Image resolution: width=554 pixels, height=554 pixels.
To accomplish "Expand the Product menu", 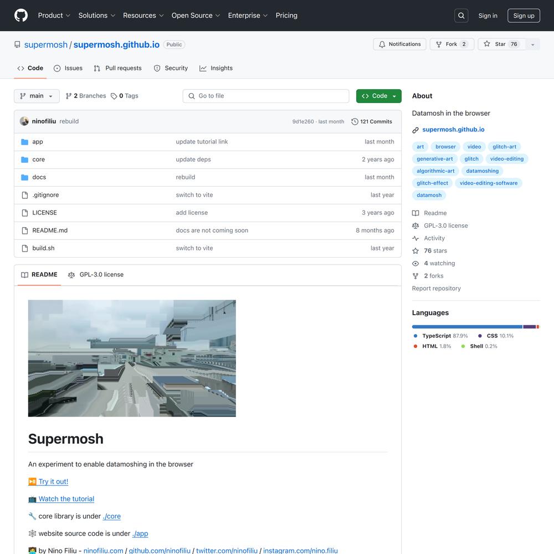I will (x=54, y=16).
